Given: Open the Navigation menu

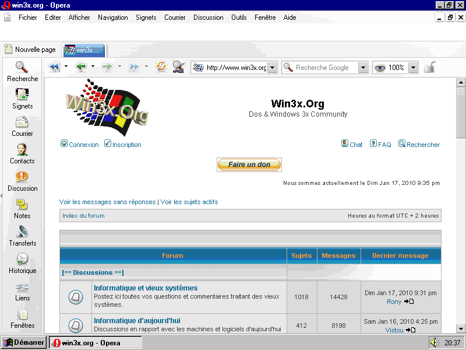Looking at the screenshot, I should pyautogui.click(x=113, y=17).
